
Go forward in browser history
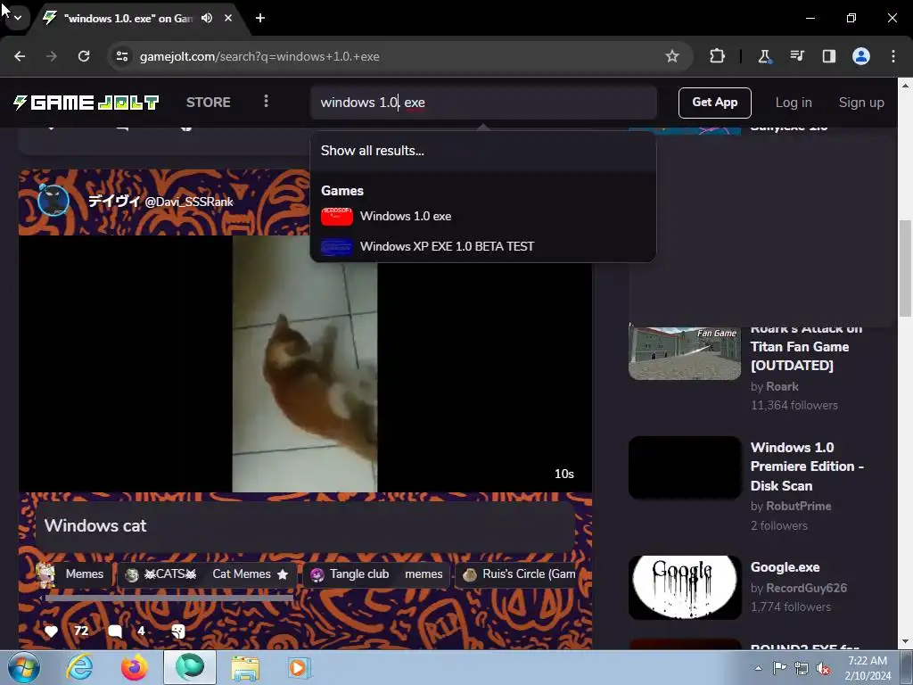click(52, 56)
